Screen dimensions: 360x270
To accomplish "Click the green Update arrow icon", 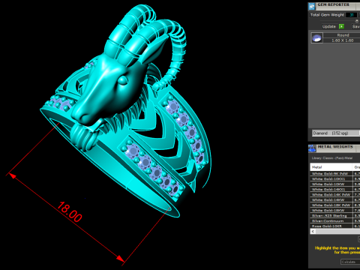I will 341,26.
